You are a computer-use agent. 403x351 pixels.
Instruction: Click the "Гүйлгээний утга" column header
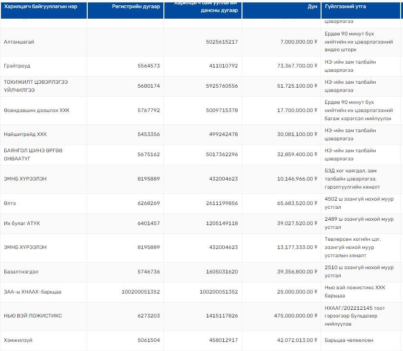pos(345,7)
